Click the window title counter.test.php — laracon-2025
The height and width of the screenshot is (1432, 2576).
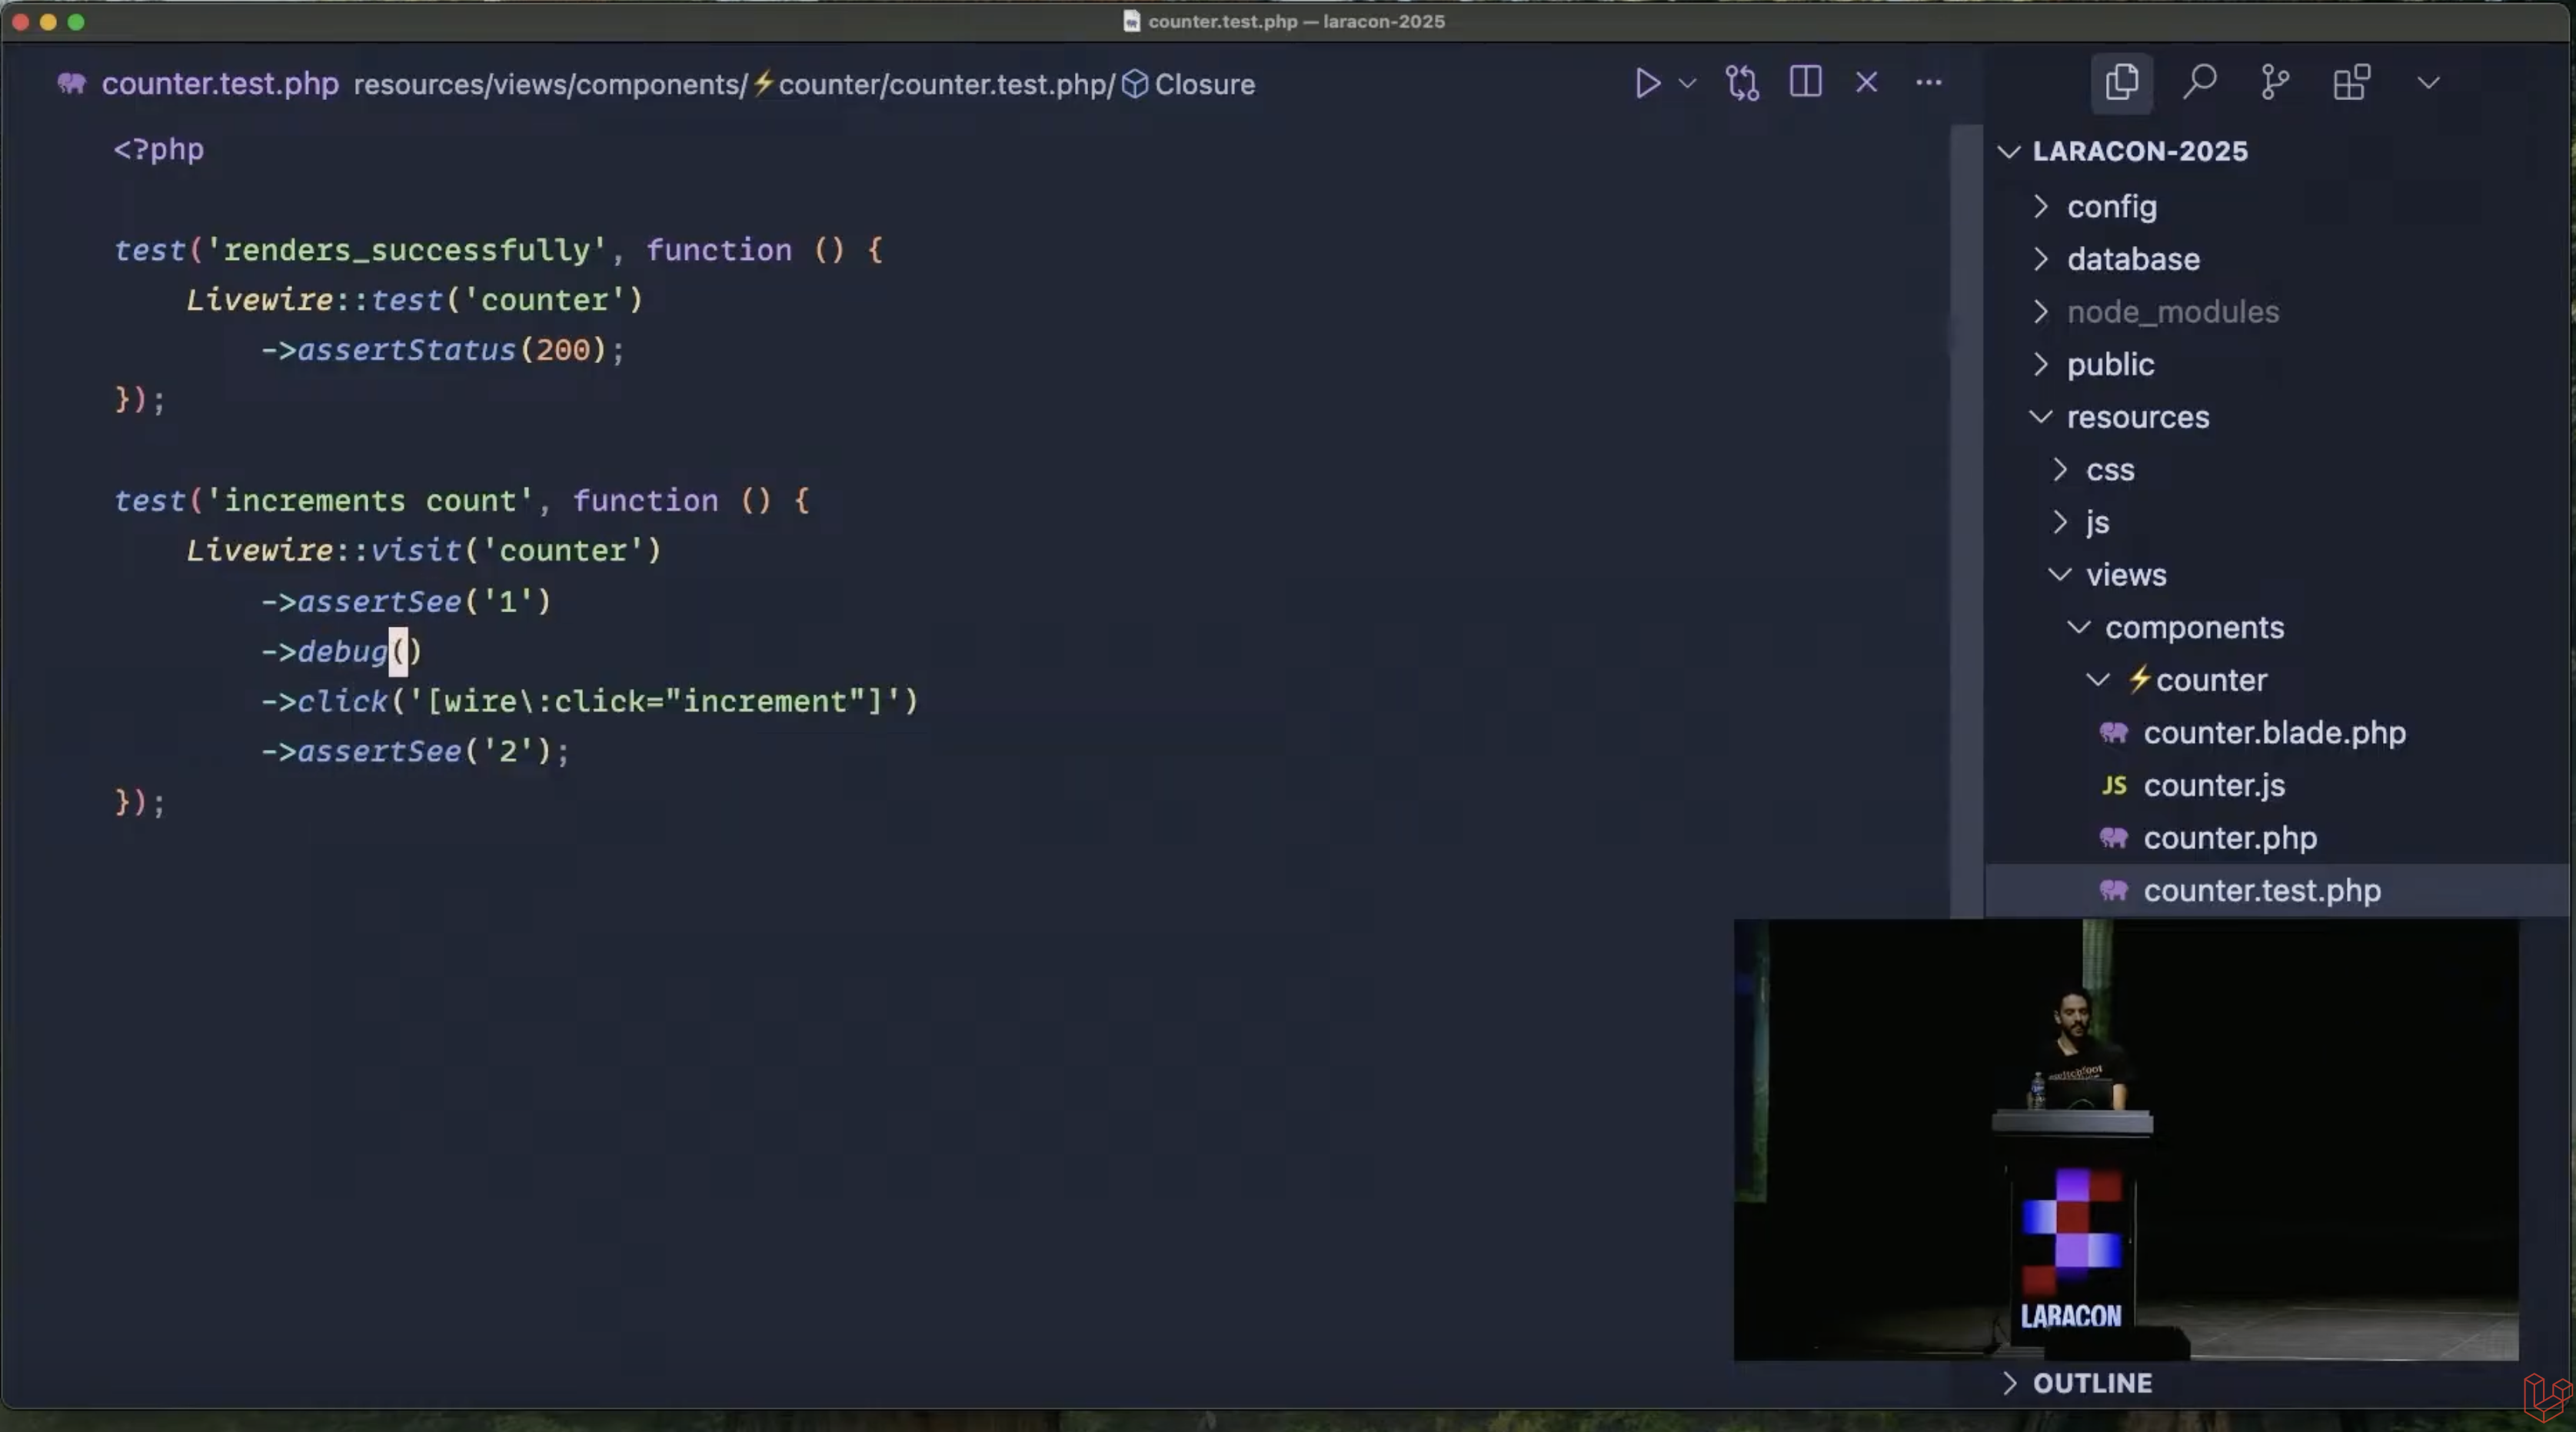point(1296,21)
